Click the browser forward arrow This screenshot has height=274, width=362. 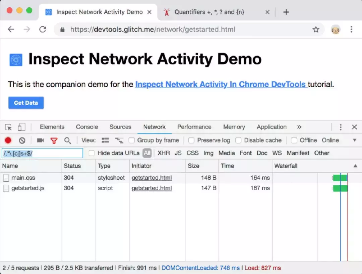pos(27,29)
